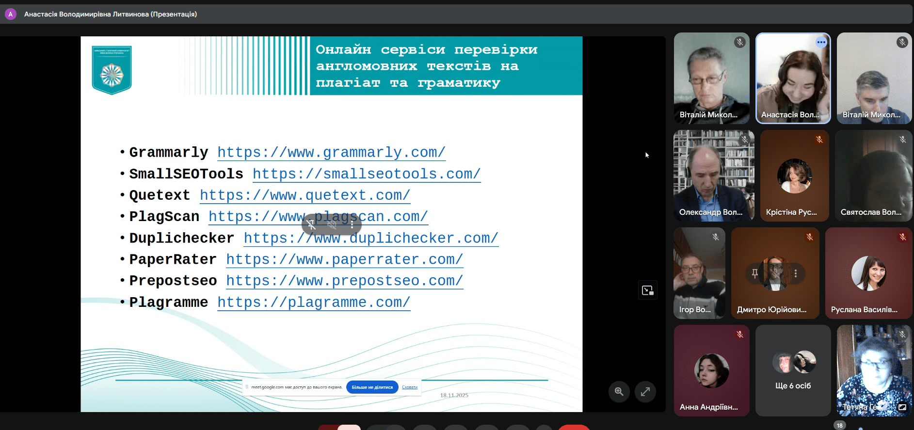Expand the presentation to full screen
Image resolution: width=914 pixels, height=430 pixels.
pos(645,392)
